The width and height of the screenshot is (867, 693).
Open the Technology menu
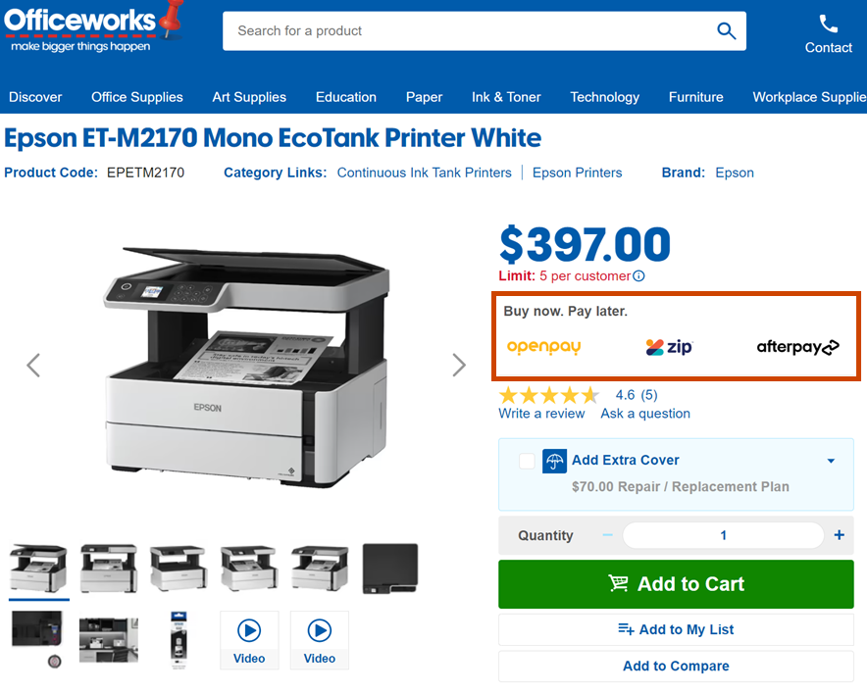tap(604, 97)
